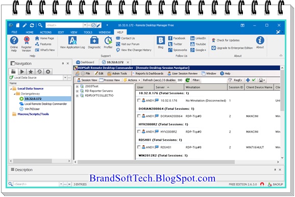Click Contact Us link
Viewport: 295px width, 197px height.
126,38
